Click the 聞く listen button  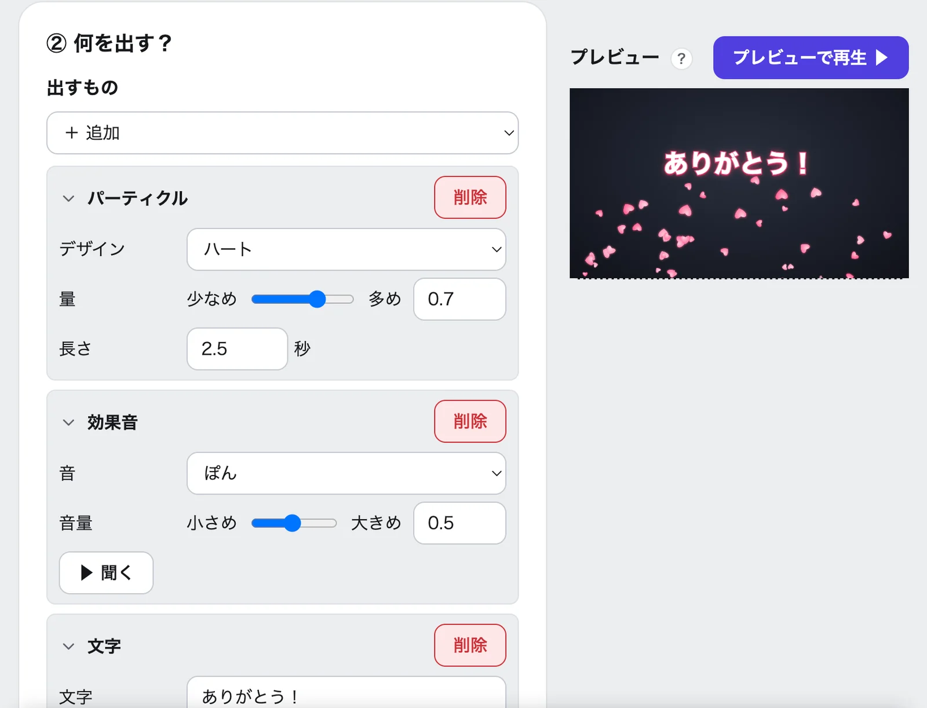(x=106, y=573)
